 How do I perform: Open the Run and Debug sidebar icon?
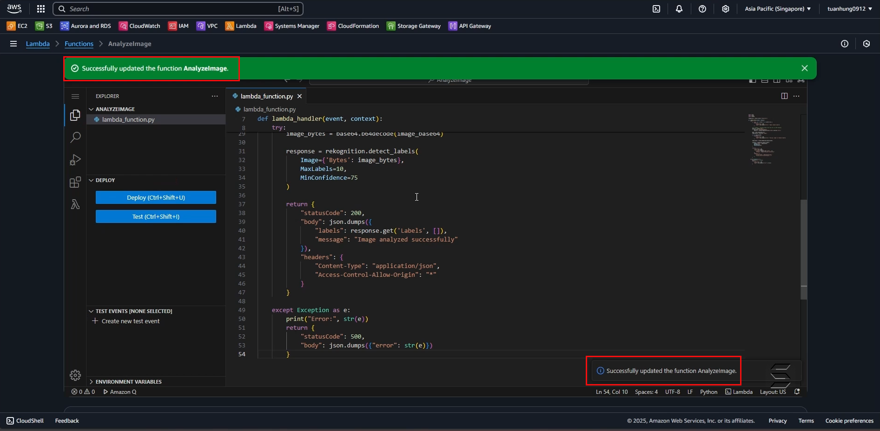pos(75,160)
